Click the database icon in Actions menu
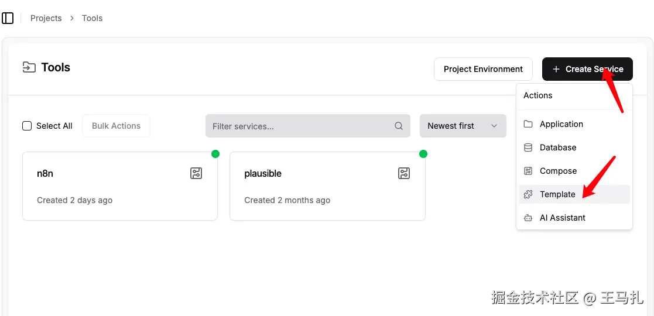The height and width of the screenshot is (316, 654). (x=528, y=147)
